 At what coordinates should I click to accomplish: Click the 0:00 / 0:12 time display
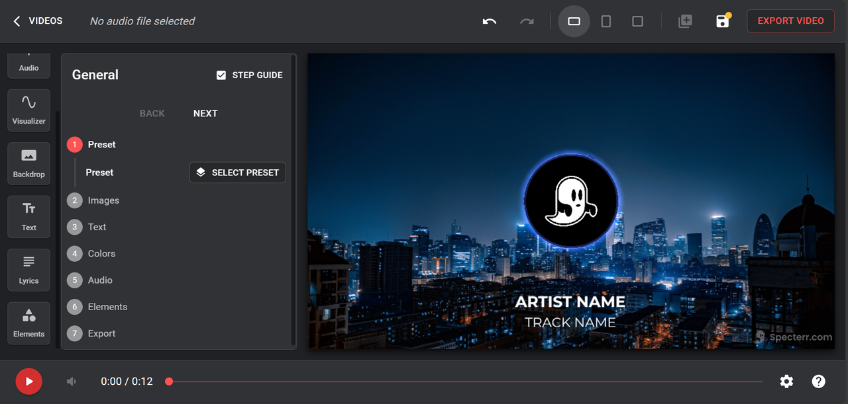pos(127,382)
